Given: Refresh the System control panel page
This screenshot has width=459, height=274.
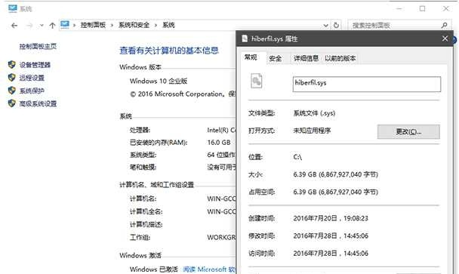Looking at the screenshot, I should [336, 25].
